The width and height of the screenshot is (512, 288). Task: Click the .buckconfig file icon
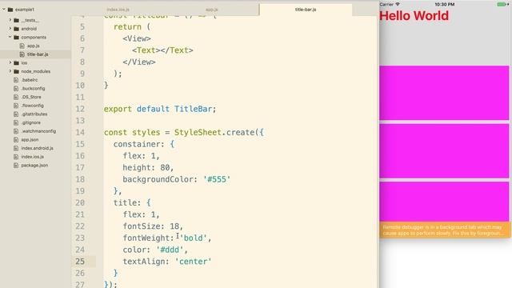(x=16, y=89)
